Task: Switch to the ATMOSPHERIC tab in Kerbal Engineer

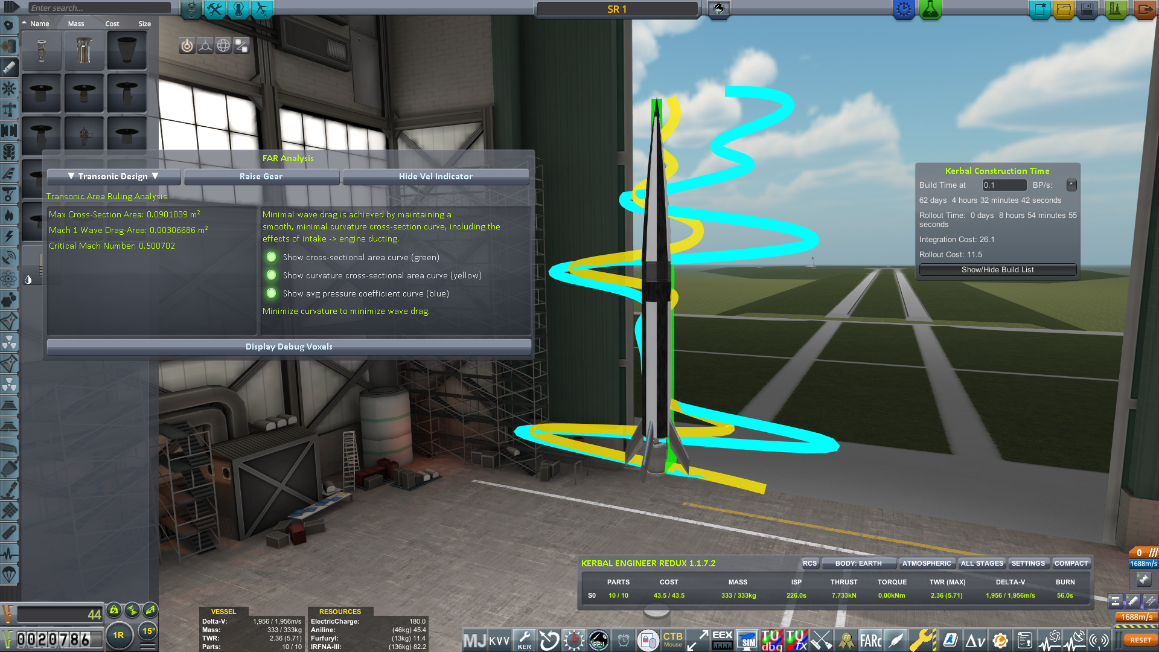Action: [x=926, y=563]
